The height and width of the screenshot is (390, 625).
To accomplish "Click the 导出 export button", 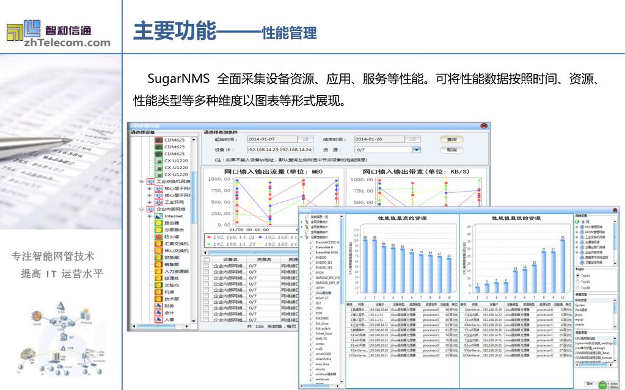I will [x=590, y=384].
